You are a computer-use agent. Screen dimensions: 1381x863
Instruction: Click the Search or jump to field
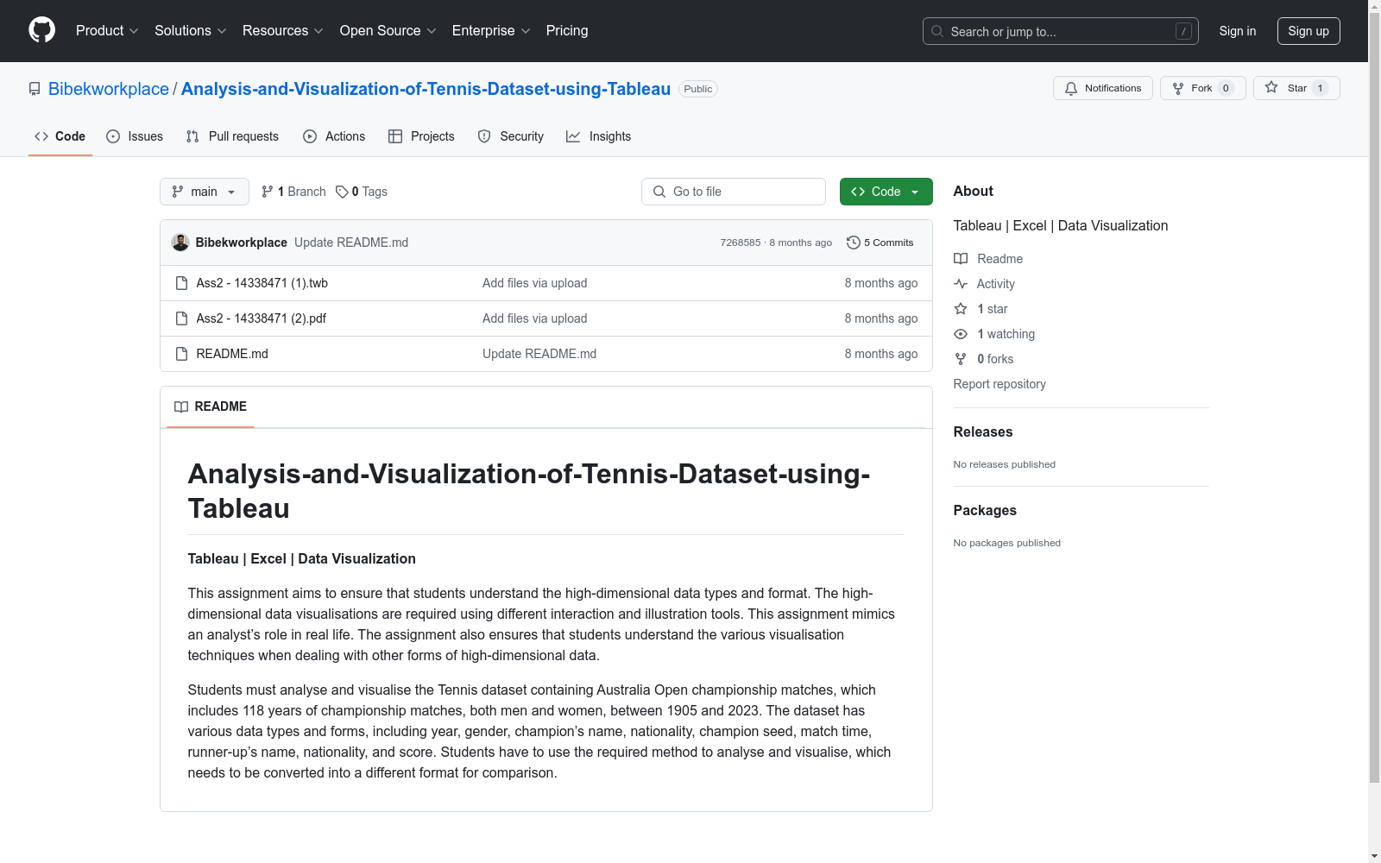coord(1061,31)
